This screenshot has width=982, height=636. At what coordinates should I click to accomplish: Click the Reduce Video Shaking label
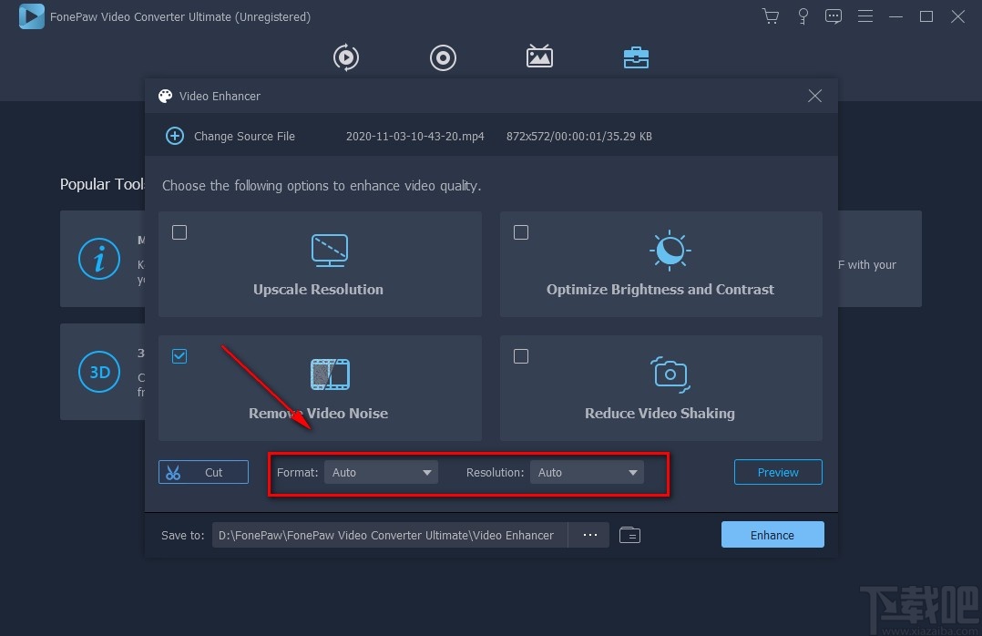click(x=660, y=414)
